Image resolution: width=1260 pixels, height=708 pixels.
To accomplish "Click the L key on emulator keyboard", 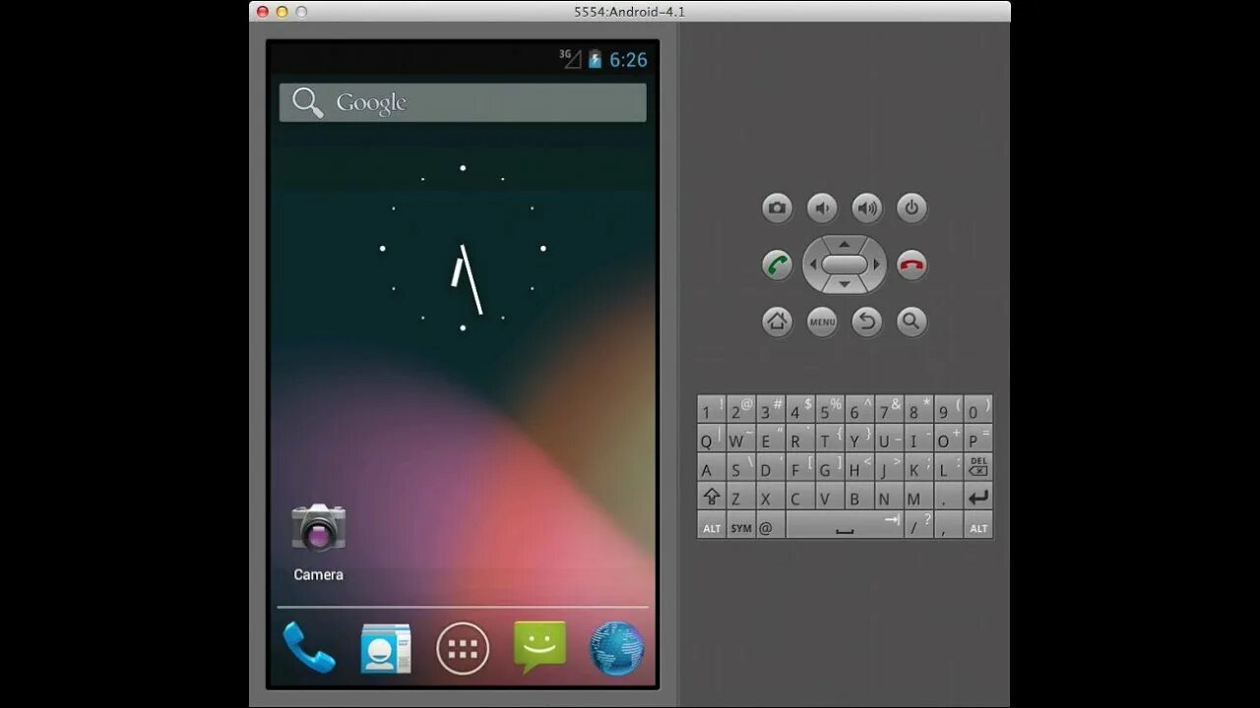I will tap(948, 467).
